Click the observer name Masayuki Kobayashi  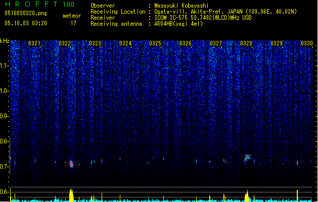tap(181, 6)
